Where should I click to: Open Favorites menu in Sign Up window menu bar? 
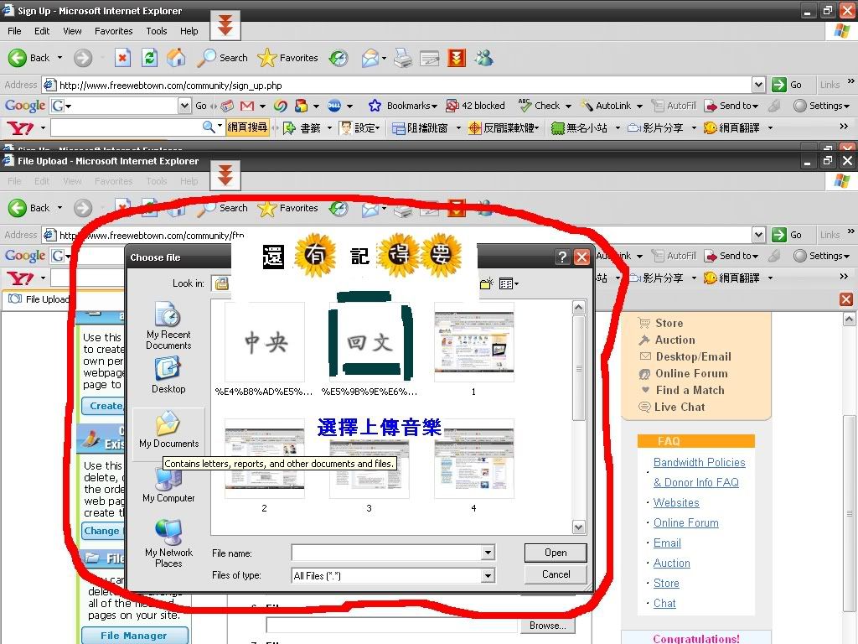pyautogui.click(x=113, y=31)
